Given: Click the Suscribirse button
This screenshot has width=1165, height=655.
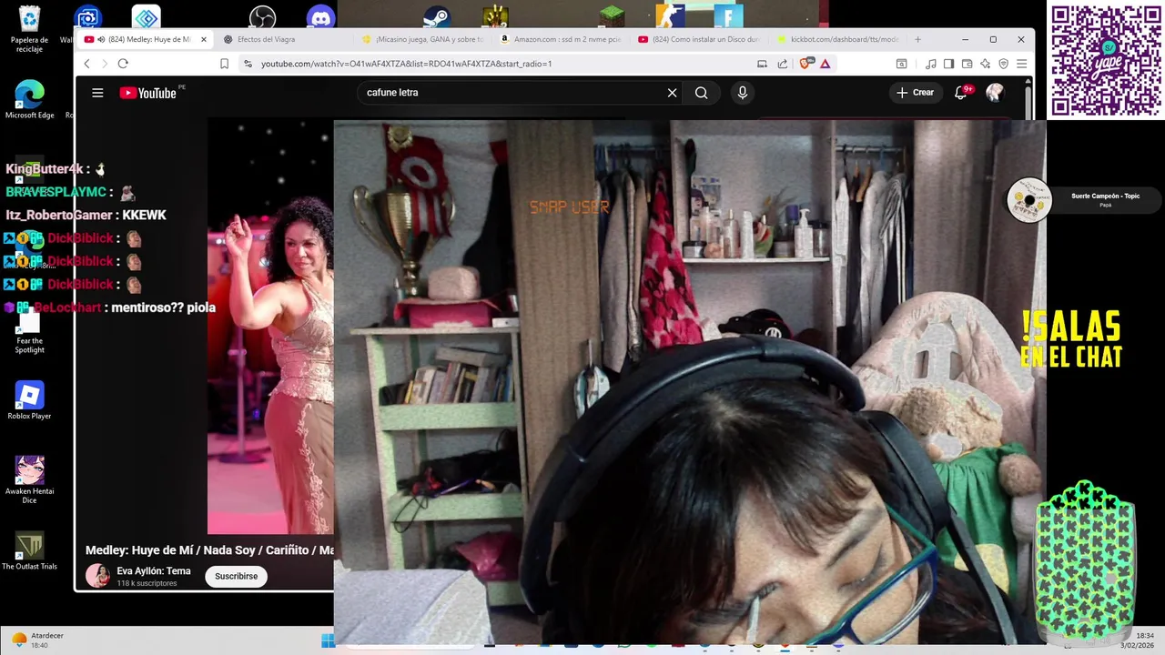Looking at the screenshot, I should [236, 576].
